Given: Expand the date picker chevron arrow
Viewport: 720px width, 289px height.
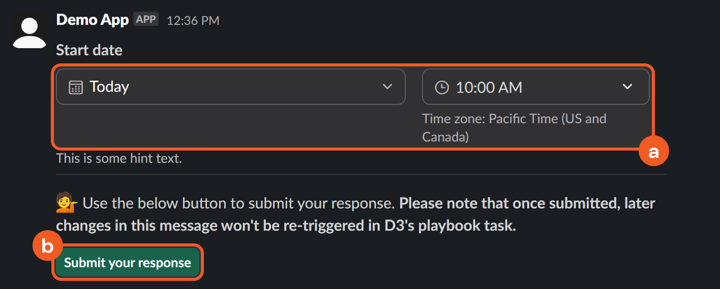Looking at the screenshot, I should point(387,87).
